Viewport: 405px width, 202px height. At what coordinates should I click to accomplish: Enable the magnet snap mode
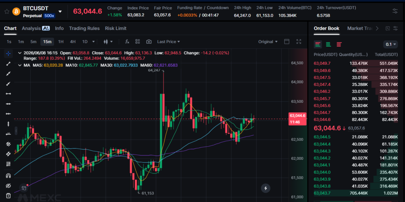(8, 176)
